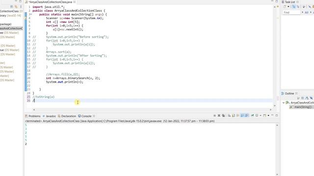
Task: Select the highlighted assAndCollectionC file in explorer
Action: [x=11, y=28]
